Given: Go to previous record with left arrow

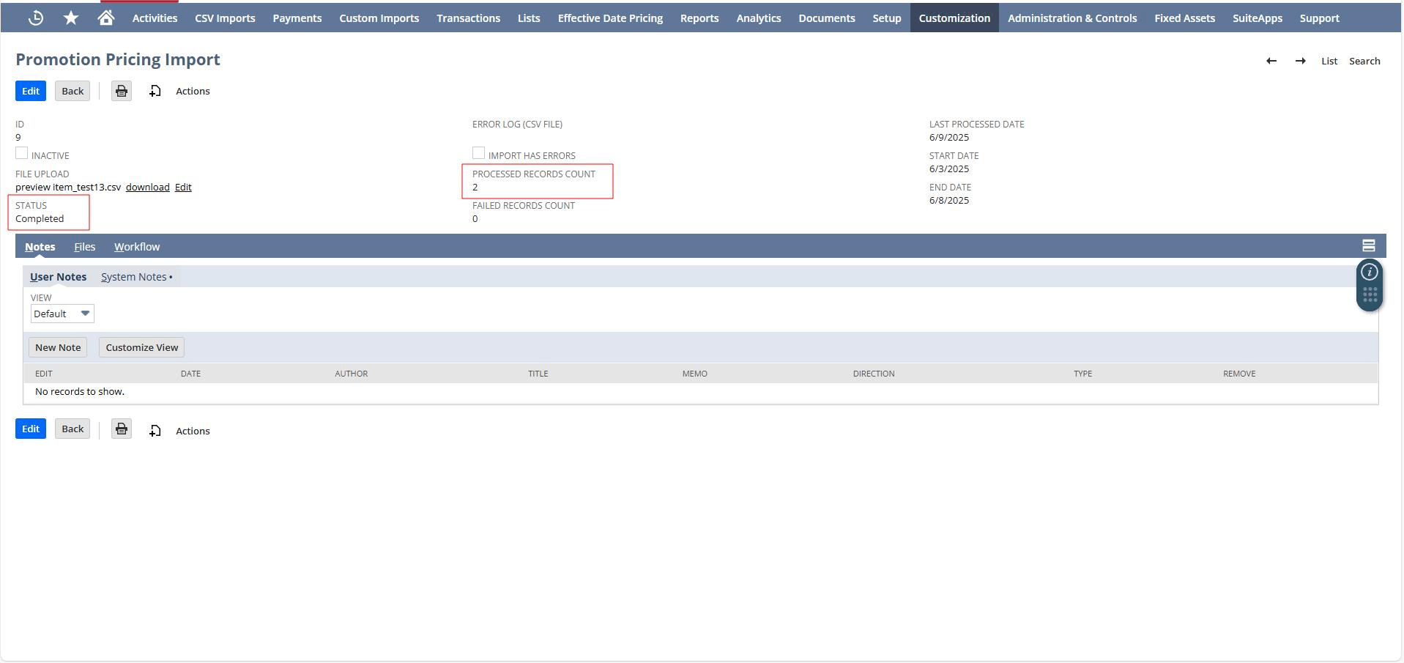Looking at the screenshot, I should (x=1271, y=61).
